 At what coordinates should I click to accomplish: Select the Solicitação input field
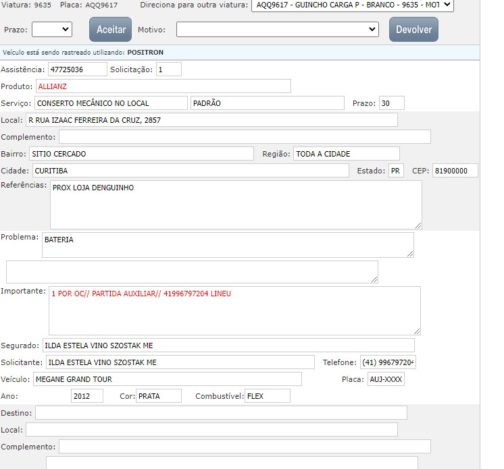click(168, 70)
